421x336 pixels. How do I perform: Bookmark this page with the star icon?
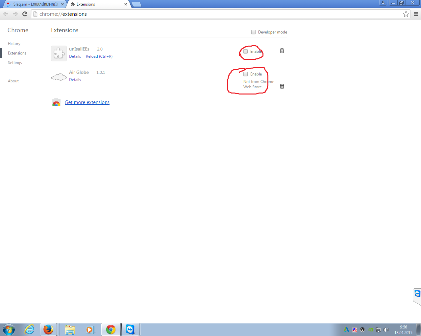click(x=406, y=14)
